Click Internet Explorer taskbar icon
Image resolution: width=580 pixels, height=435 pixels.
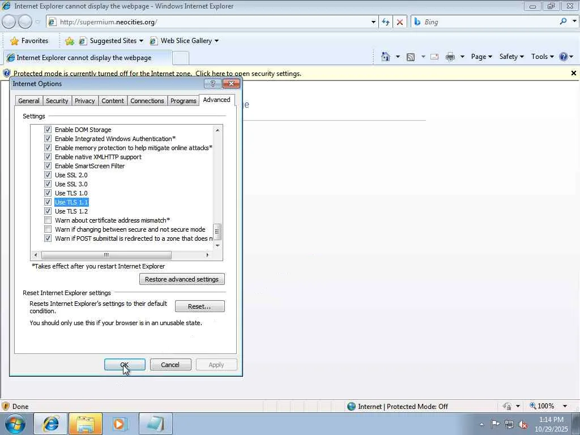[50, 424]
